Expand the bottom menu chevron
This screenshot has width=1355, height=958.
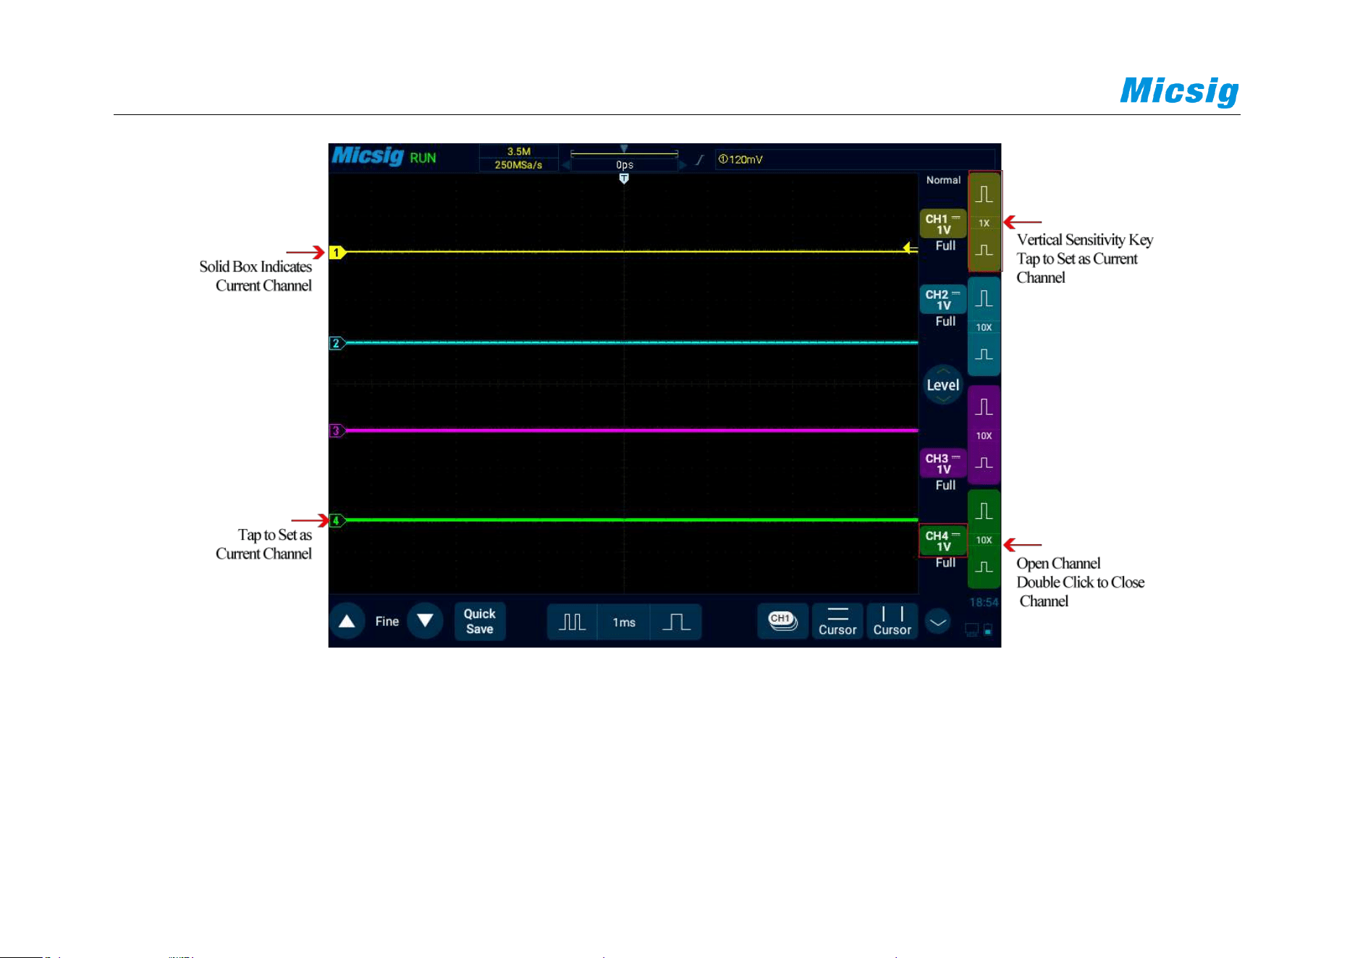pos(938,622)
